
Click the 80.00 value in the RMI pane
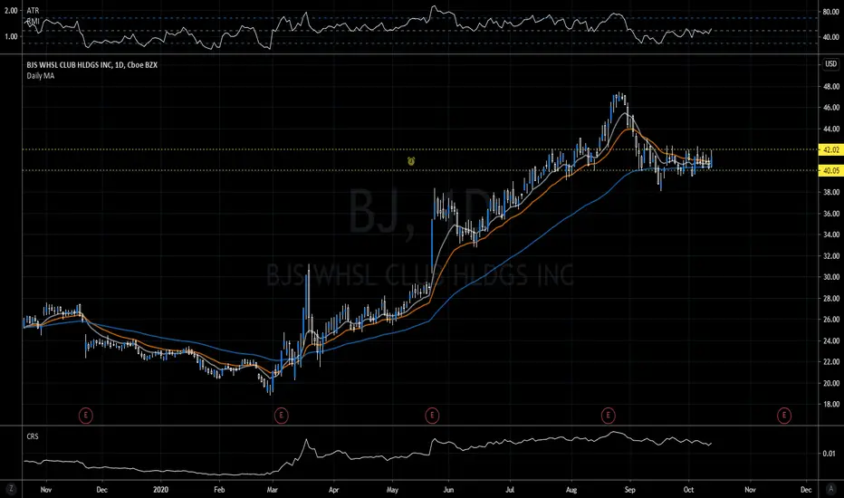coord(831,11)
